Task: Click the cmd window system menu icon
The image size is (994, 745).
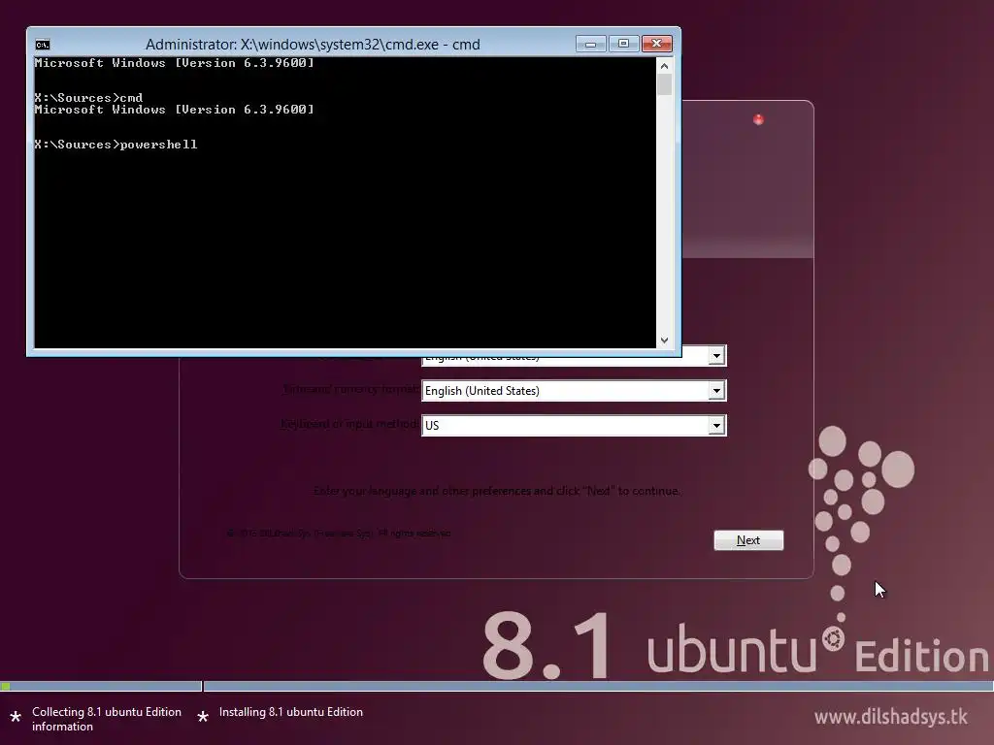Action: coord(43,45)
